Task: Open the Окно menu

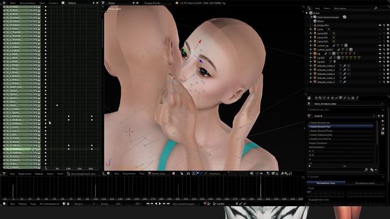Action: [42, 3]
